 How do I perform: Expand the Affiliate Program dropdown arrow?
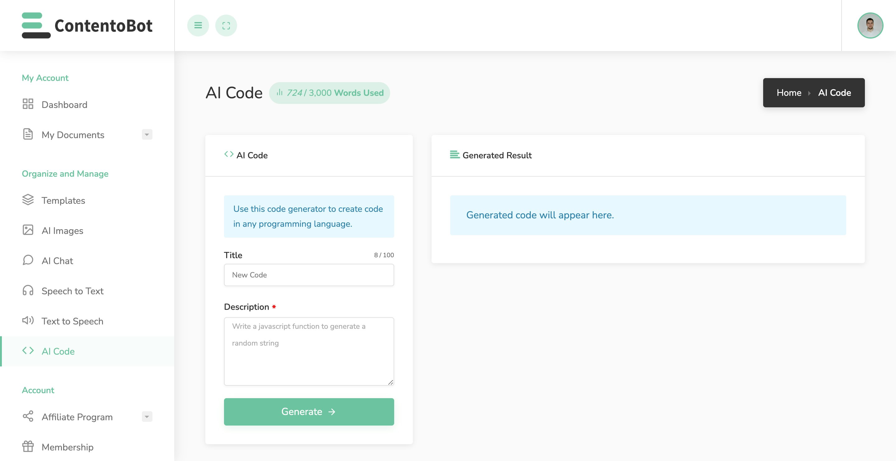tap(147, 417)
